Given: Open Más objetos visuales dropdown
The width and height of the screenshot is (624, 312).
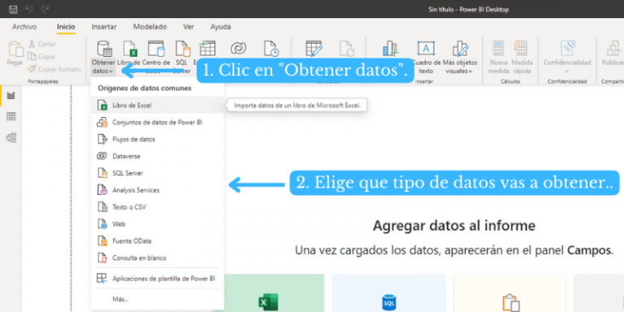Looking at the screenshot, I should 460,57.
